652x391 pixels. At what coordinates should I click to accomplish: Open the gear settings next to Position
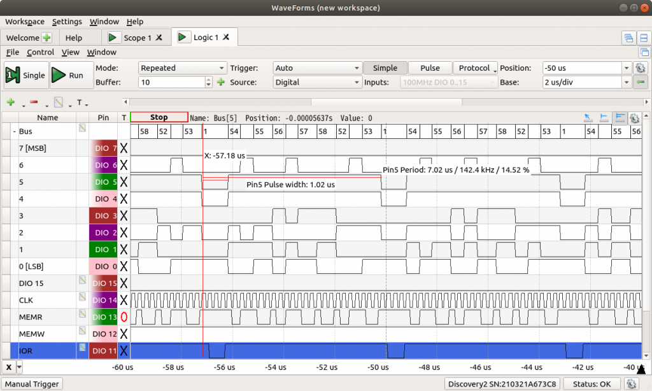tap(641, 68)
